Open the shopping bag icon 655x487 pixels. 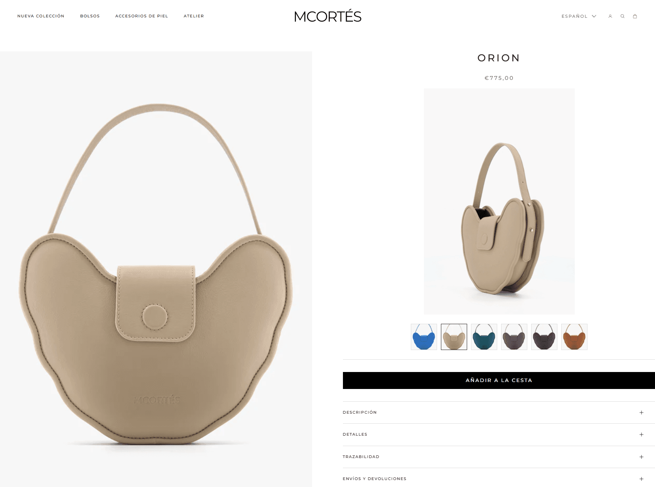[635, 16]
